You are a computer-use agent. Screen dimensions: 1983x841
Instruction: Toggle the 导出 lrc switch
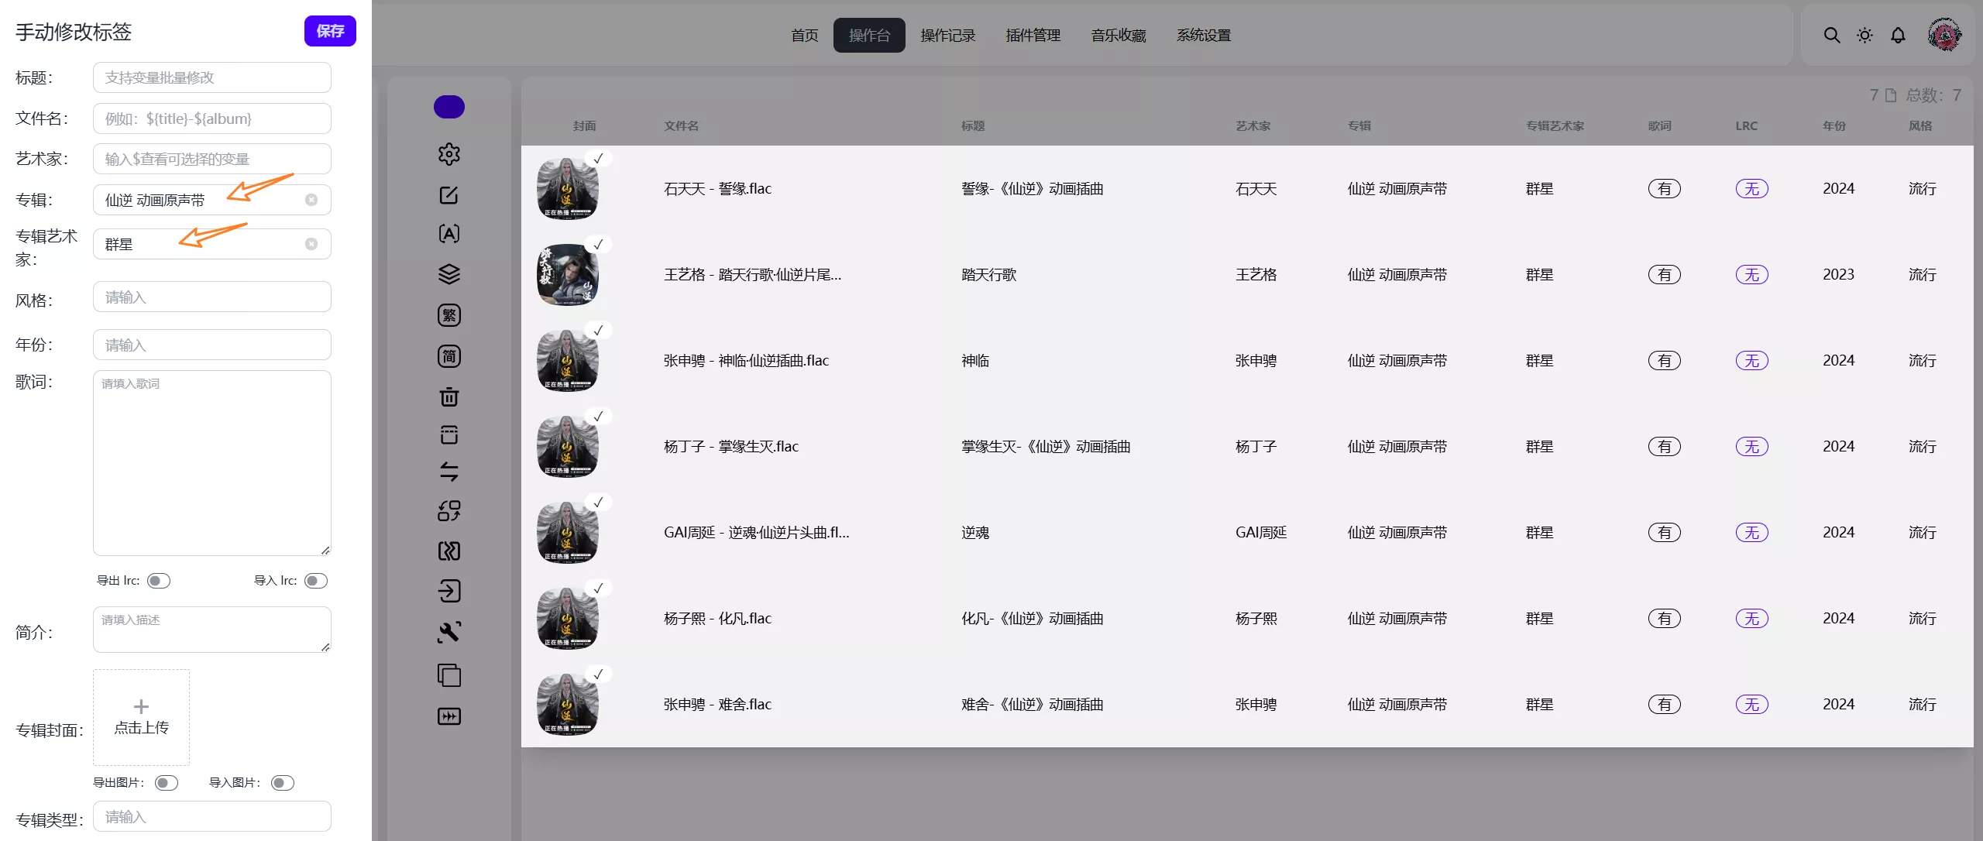click(x=159, y=581)
